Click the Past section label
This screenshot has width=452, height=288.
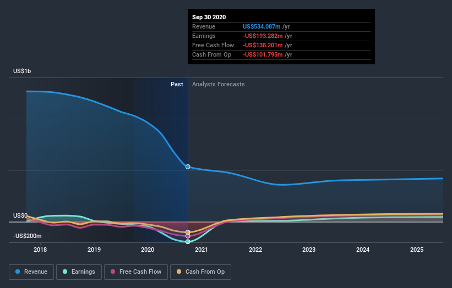click(177, 84)
